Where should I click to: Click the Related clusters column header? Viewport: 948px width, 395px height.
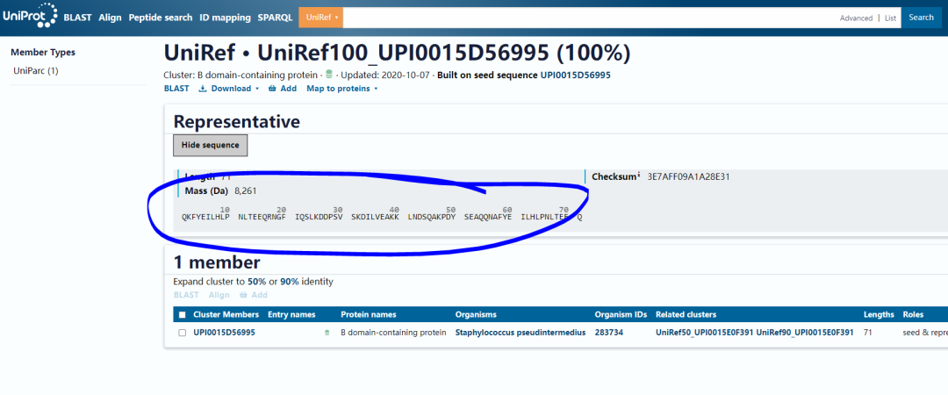686,314
